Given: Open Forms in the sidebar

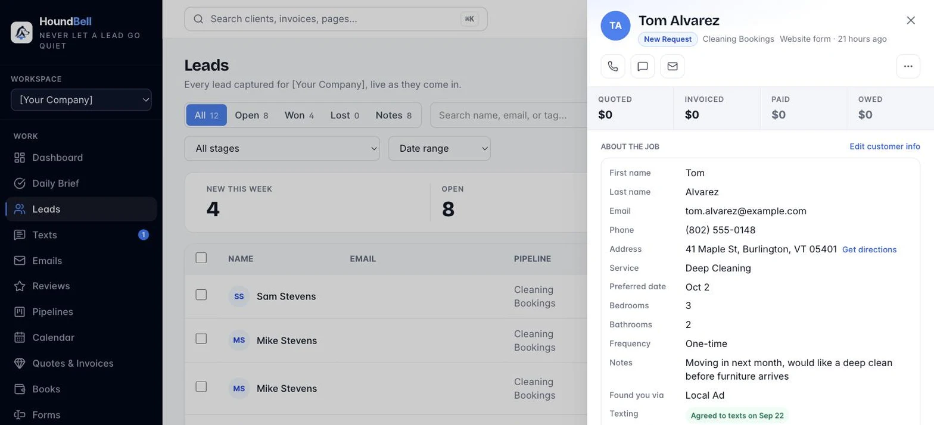Looking at the screenshot, I should [x=82, y=415].
